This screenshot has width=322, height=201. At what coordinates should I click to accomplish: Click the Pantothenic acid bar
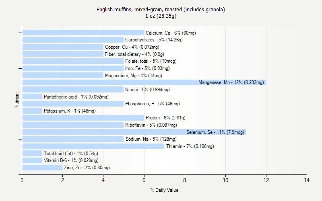click(x=32, y=96)
